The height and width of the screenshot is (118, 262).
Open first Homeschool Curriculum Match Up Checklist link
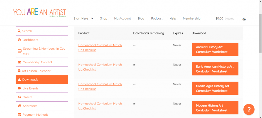tap(100, 48)
